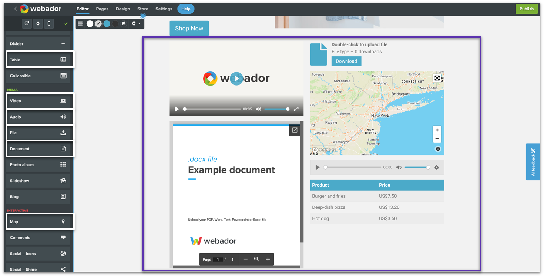Mute the audio player

point(399,167)
